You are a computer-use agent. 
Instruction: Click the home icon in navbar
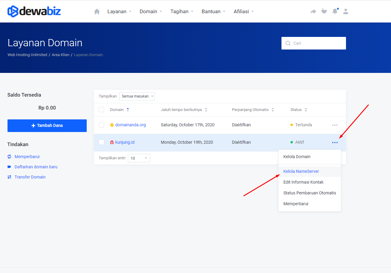pyautogui.click(x=97, y=11)
